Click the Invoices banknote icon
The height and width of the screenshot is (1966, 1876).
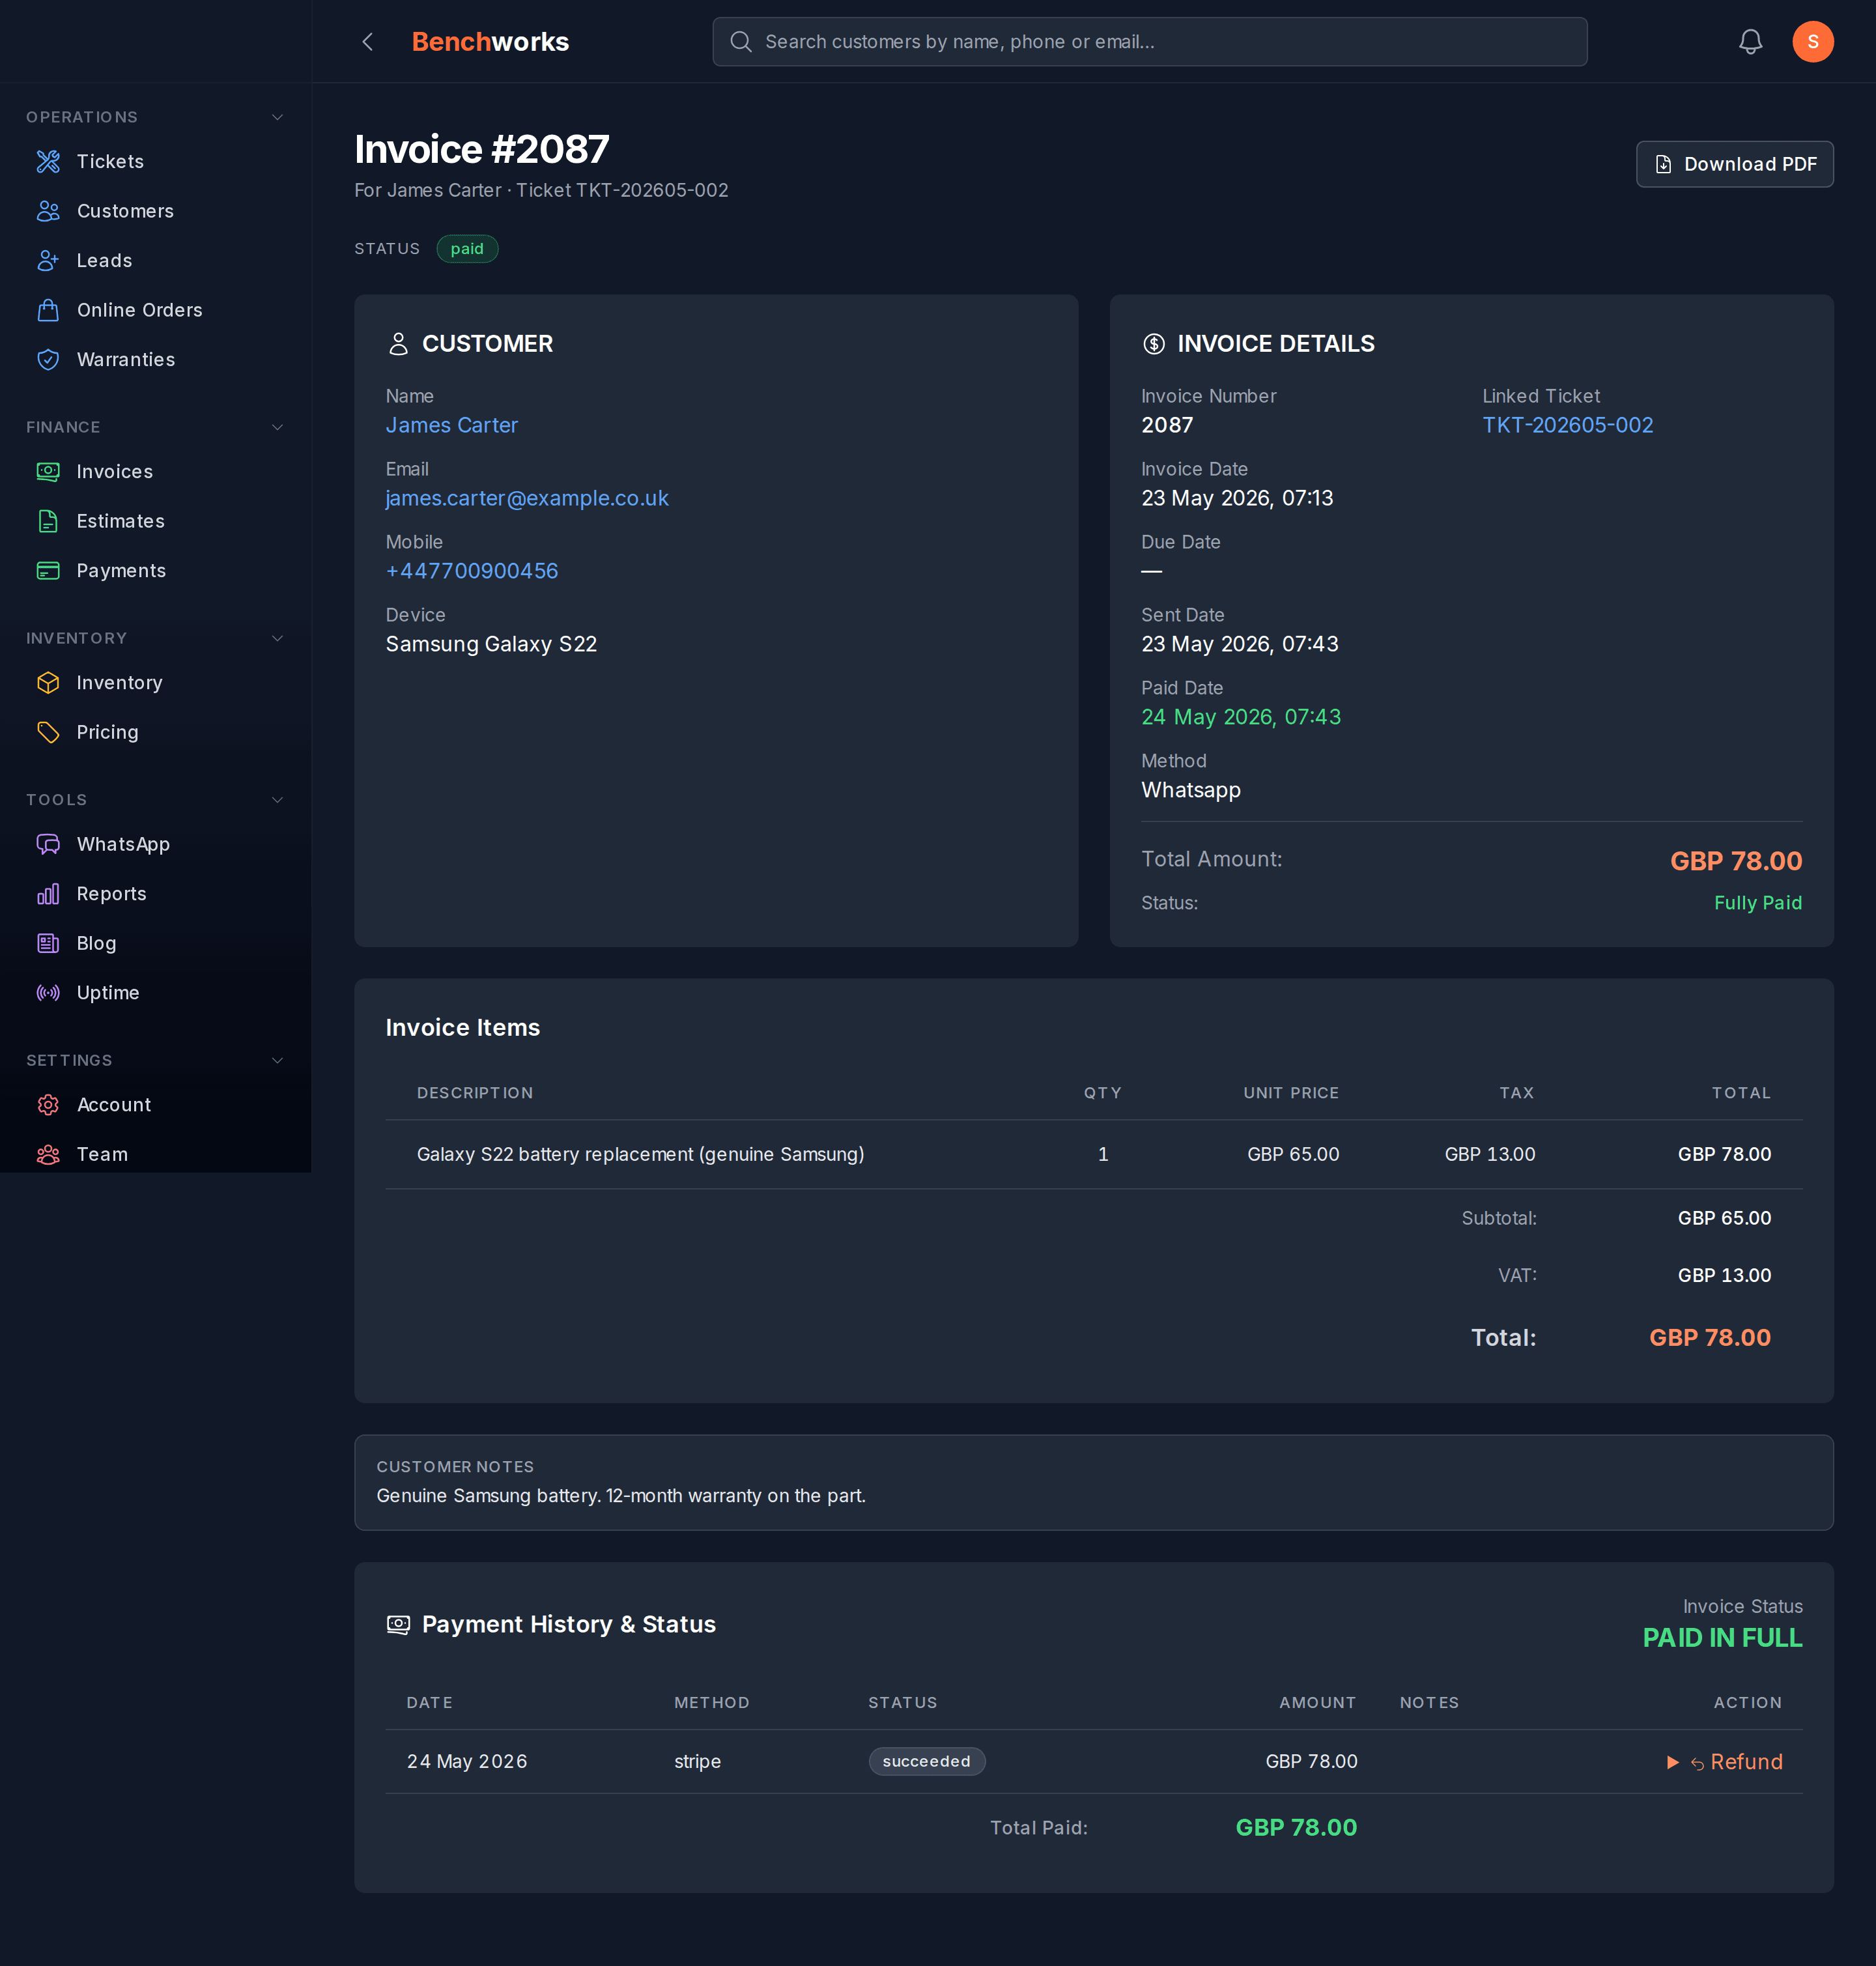[48, 471]
